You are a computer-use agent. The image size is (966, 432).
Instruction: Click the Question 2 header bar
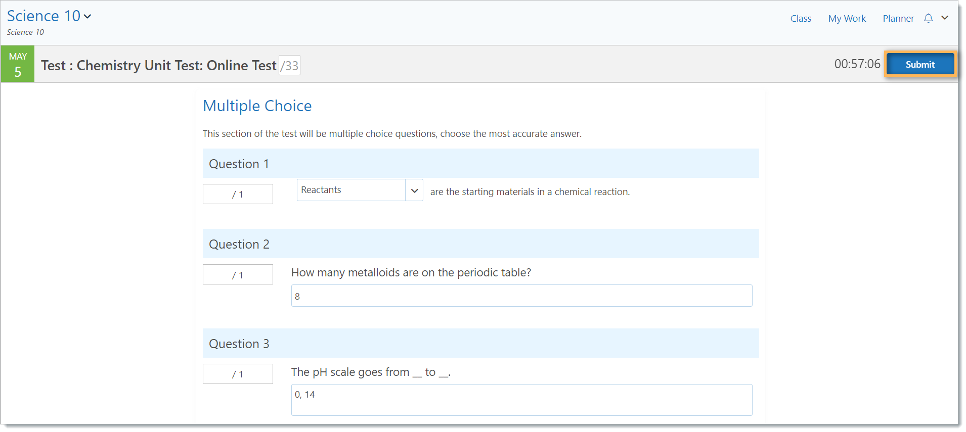[480, 244]
